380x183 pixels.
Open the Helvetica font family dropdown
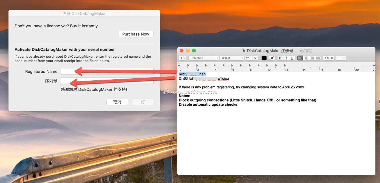[204, 58]
